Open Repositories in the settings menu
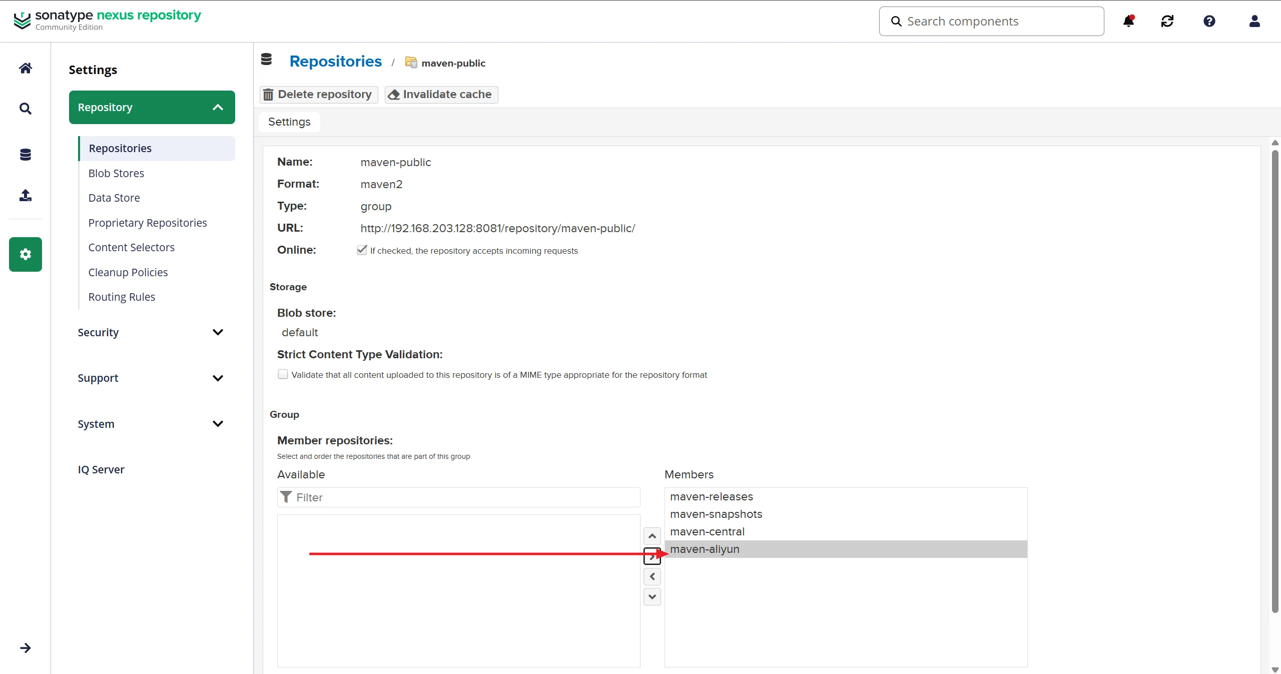Image resolution: width=1281 pixels, height=674 pixels. (157, 149)
